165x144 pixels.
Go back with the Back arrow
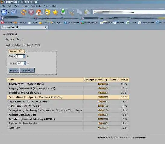point(4,12)
